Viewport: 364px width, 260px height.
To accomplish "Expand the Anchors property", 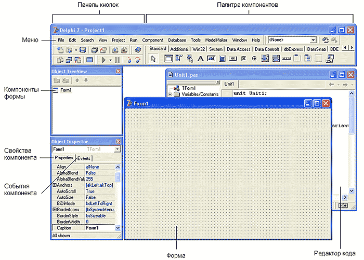I will [54, 185].
